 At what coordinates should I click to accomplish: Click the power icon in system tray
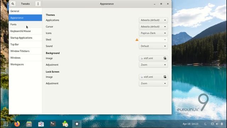click(222, 124)
